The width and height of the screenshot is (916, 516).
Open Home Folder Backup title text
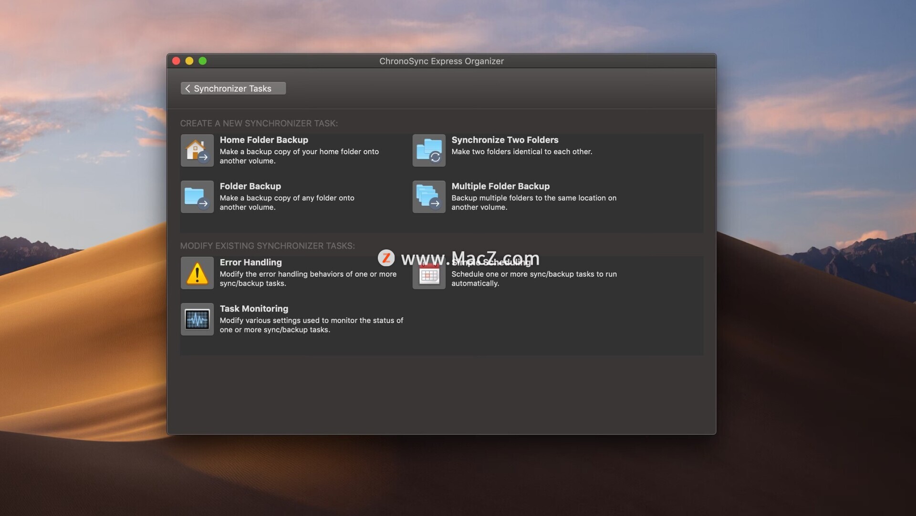point(264,140)
